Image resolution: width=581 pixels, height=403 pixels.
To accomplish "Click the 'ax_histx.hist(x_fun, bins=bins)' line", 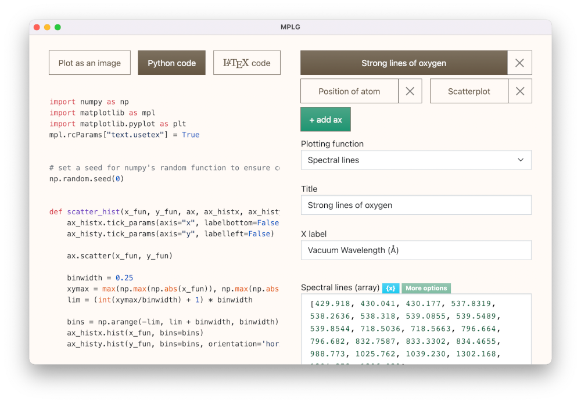I will tap(135, 333).
